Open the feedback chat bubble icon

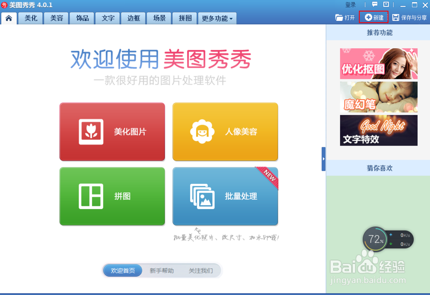(375, 4)
